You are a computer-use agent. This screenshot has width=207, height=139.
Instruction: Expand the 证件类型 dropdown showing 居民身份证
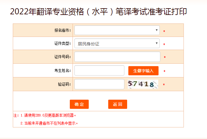pos(117,44)
